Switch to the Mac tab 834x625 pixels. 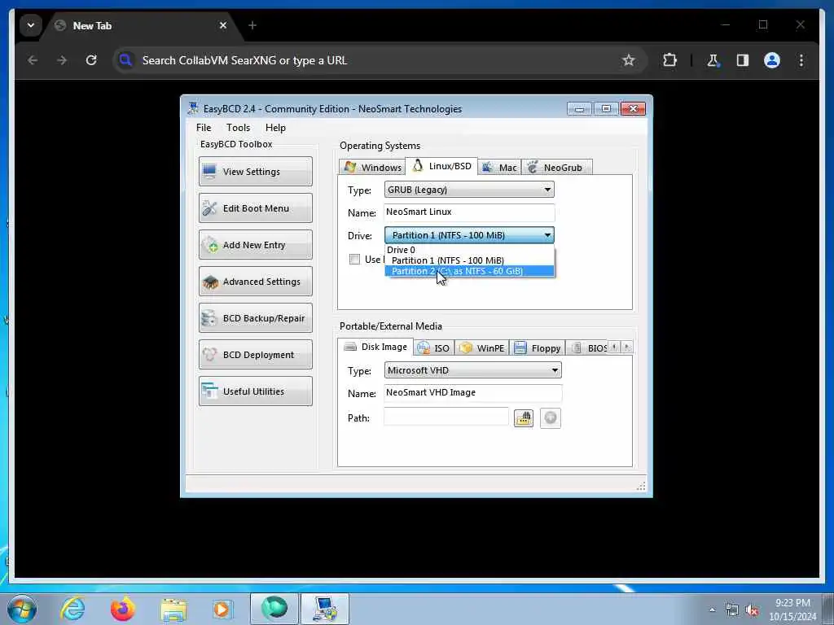pos(499,168)
